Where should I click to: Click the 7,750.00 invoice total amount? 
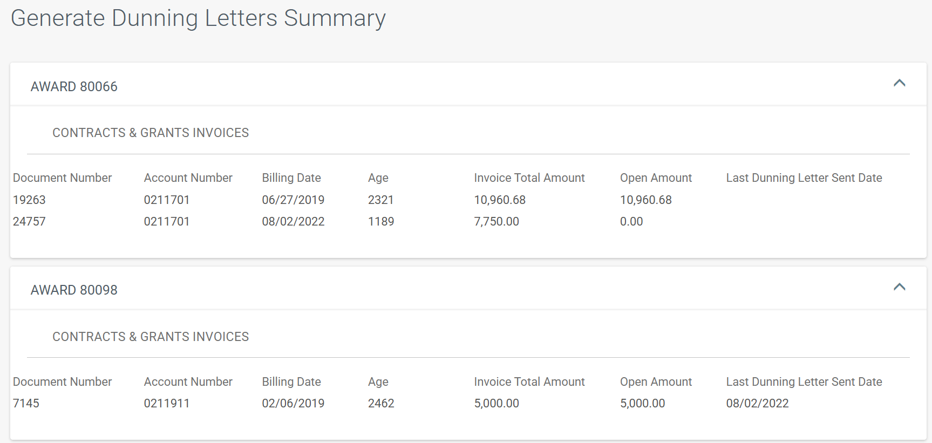496,222
